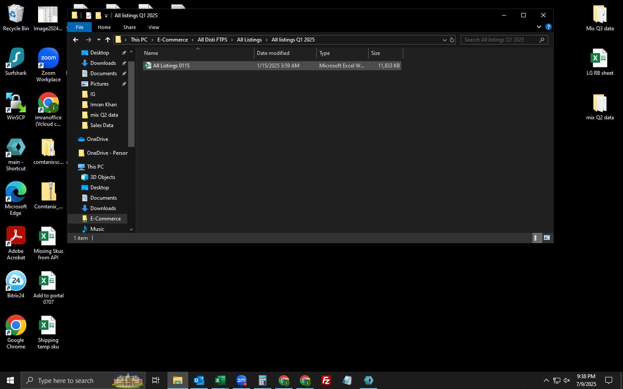This screenshot has width=623, height=389.
Task: Open the Recycle Bin desktop icon
Action: pyautogui.click(x=16, y=18)
